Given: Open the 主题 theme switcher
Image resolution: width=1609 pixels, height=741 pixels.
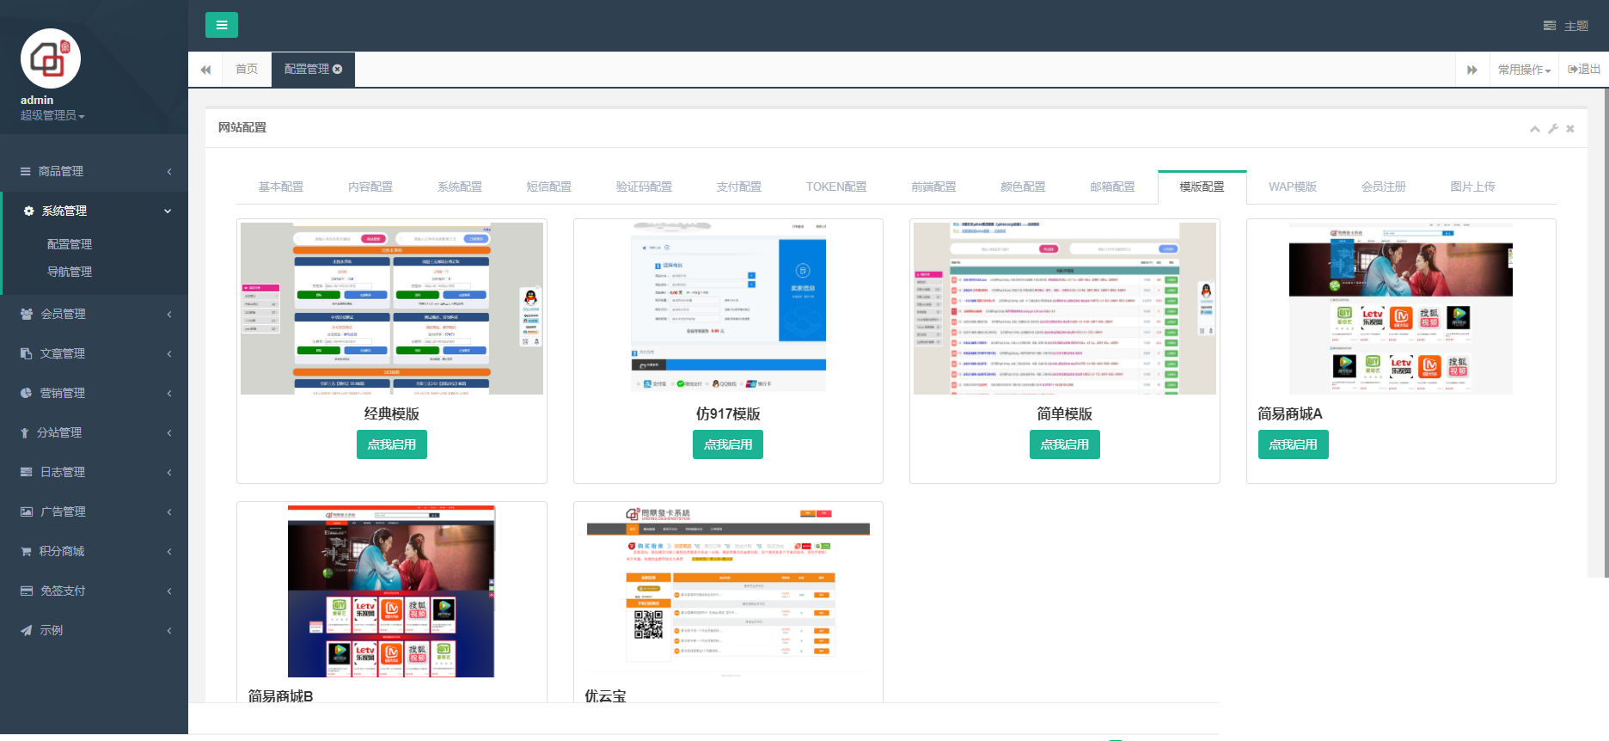Looking at the screenshot, I should click(x=1566, y=26).
